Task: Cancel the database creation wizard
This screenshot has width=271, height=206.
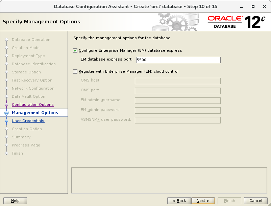Action: [x=255, y=200]
